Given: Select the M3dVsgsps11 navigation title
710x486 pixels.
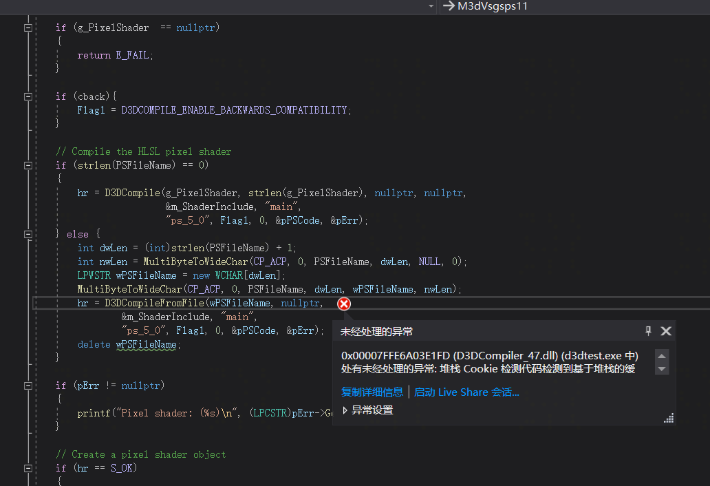Looking at the screenshot, I should coord(491,7).
